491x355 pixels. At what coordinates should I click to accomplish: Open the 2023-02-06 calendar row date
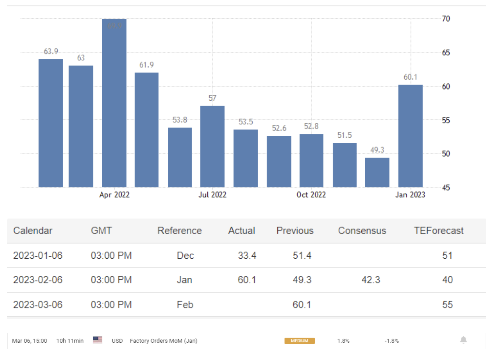click(38, 280)
